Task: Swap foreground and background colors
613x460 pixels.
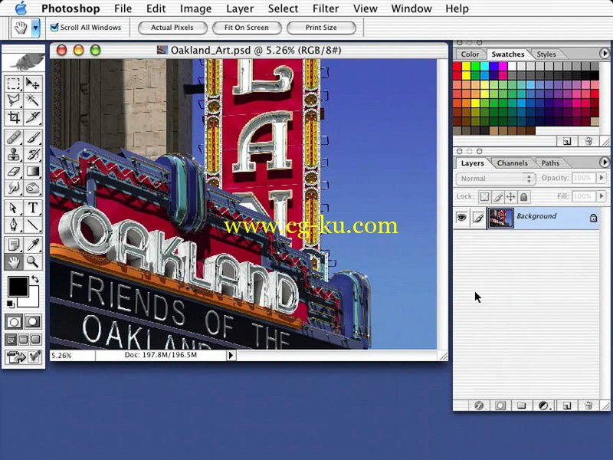Action: [x=35, y=279]
